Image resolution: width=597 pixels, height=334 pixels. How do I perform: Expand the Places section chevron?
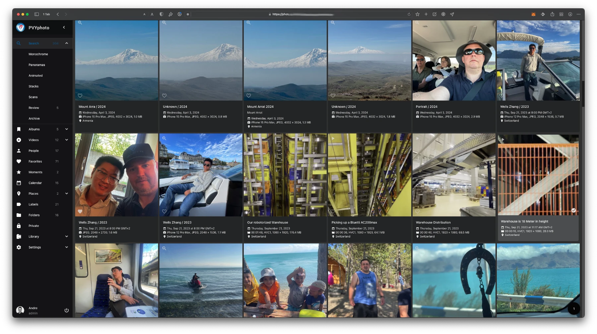67,193
